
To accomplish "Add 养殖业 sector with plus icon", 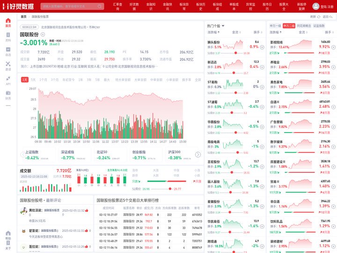I will pos(333,67).
